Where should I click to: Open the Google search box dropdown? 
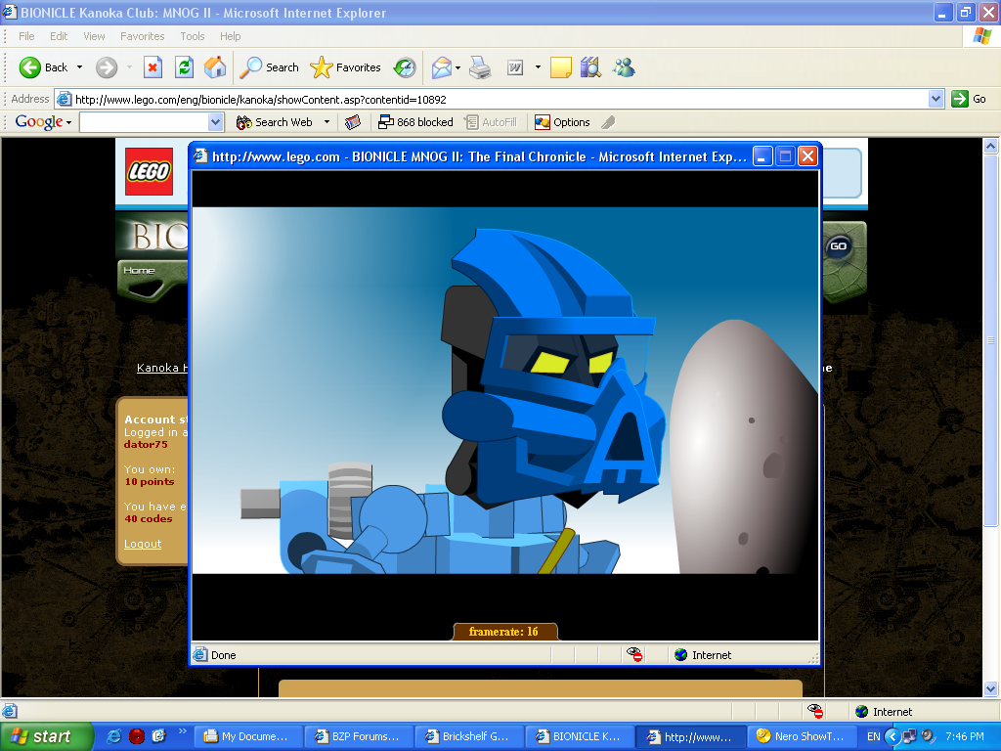(215, 122)
